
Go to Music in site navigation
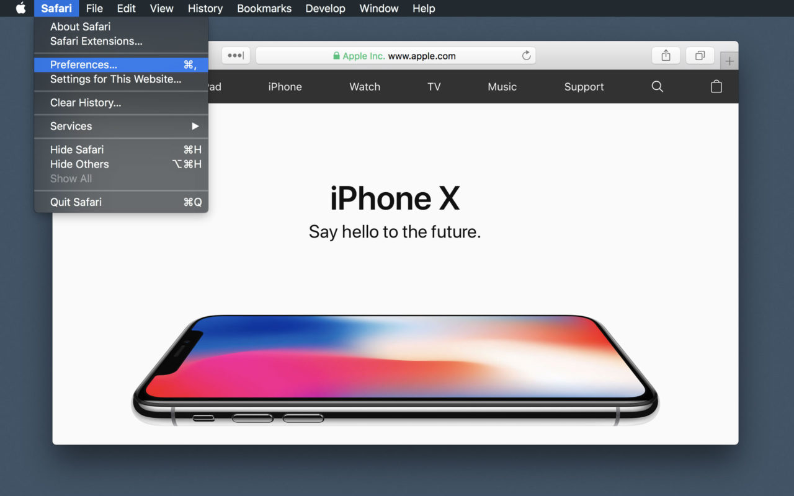tap(502, 87)
